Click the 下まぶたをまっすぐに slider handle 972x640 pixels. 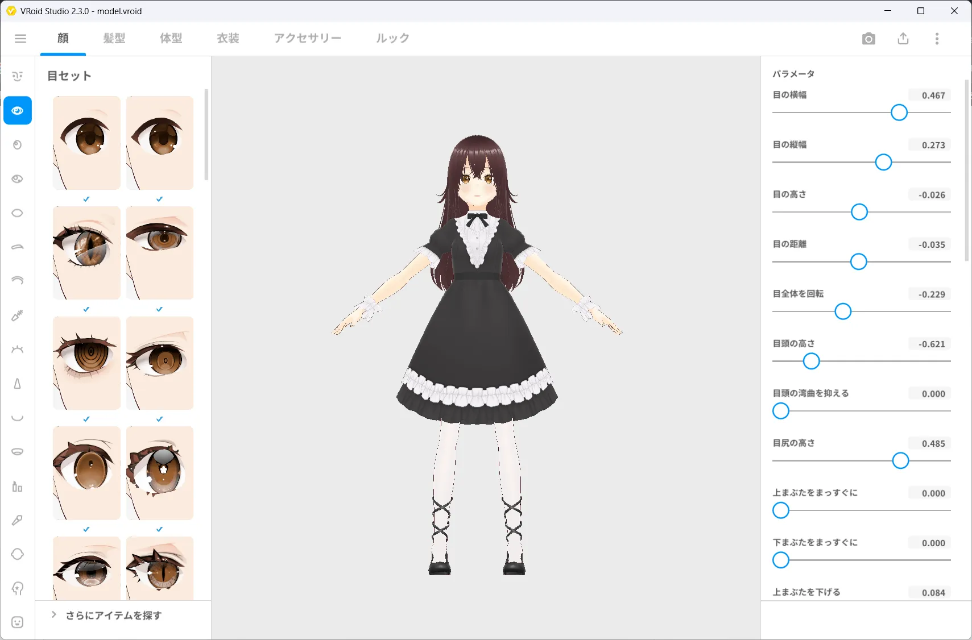tap(781, 560)
